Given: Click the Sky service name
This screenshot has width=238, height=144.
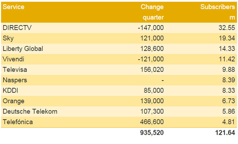Looking at the screenshot, I should pos(8,38).
